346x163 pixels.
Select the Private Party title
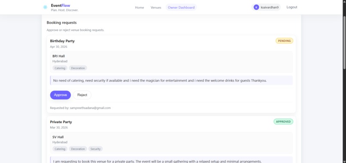(61, 122)
